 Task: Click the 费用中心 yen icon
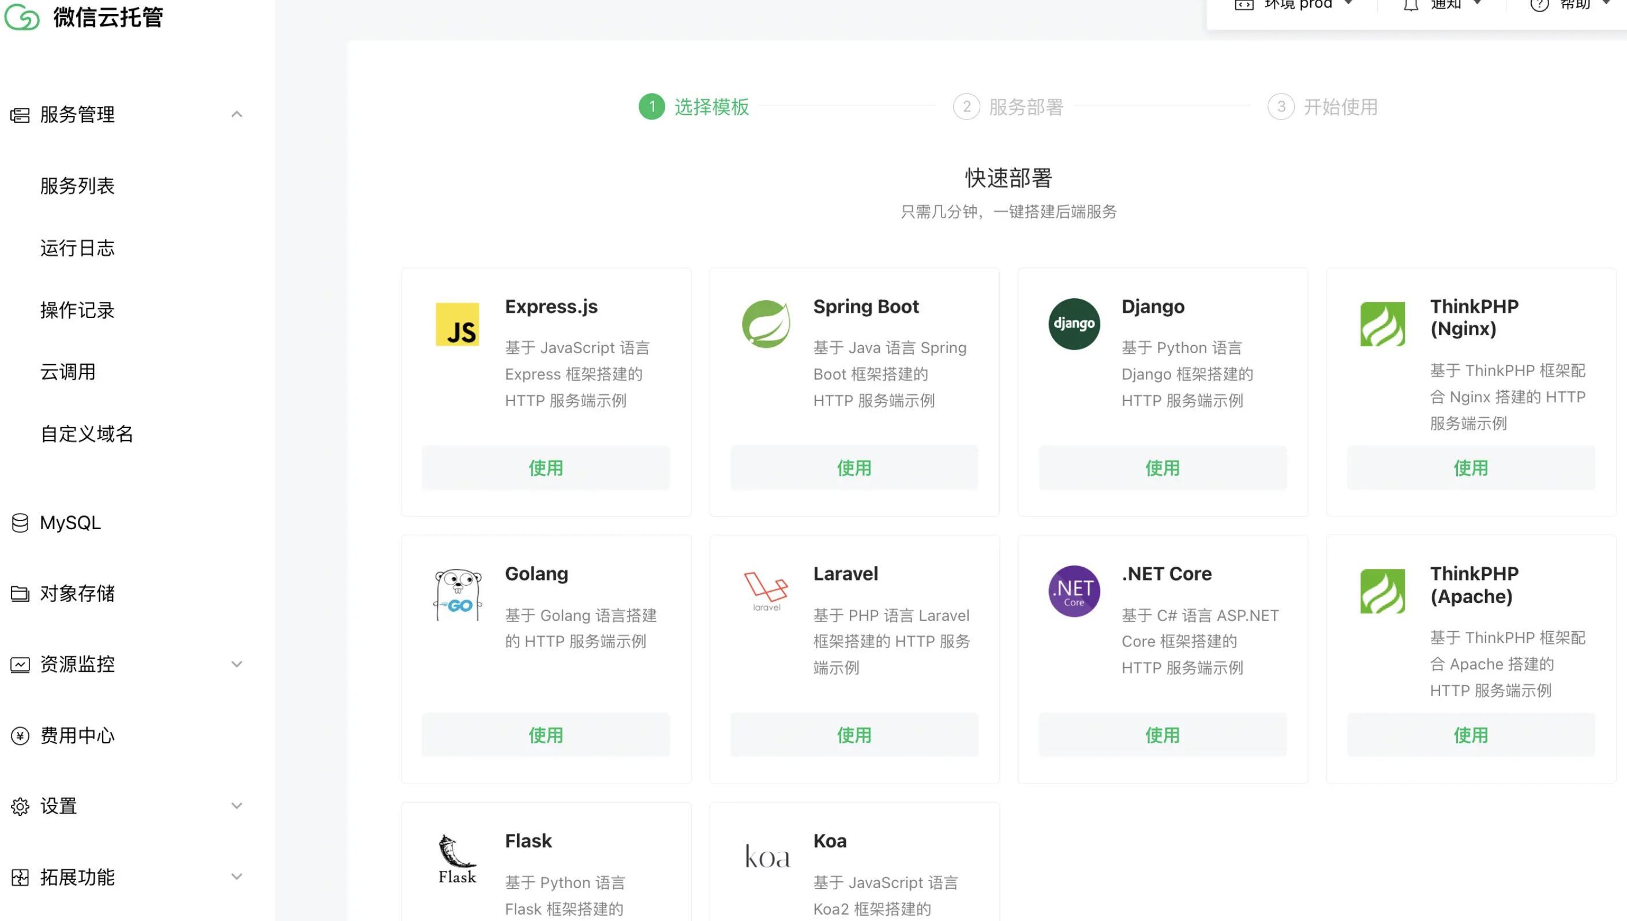click(x=20, y=736)
